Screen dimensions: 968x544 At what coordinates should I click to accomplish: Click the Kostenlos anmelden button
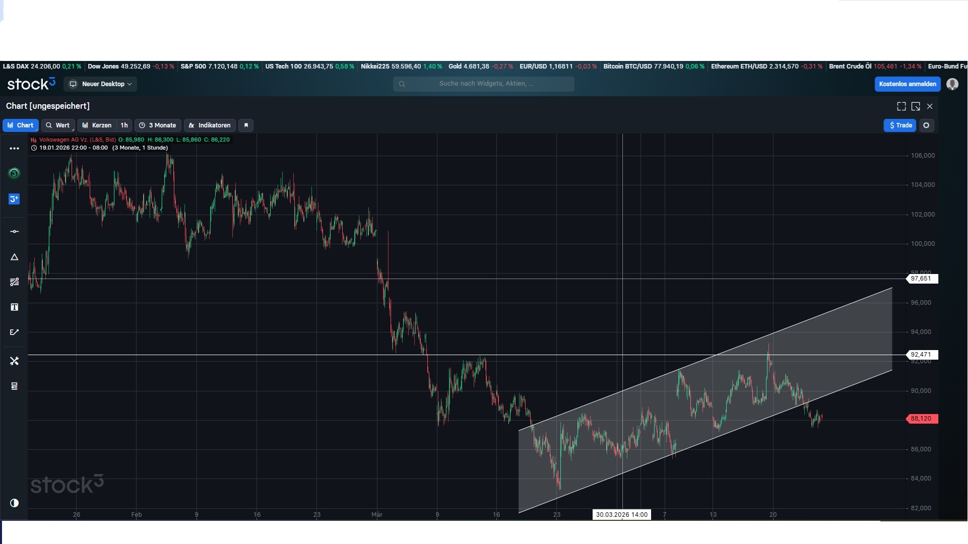[908, 84]
